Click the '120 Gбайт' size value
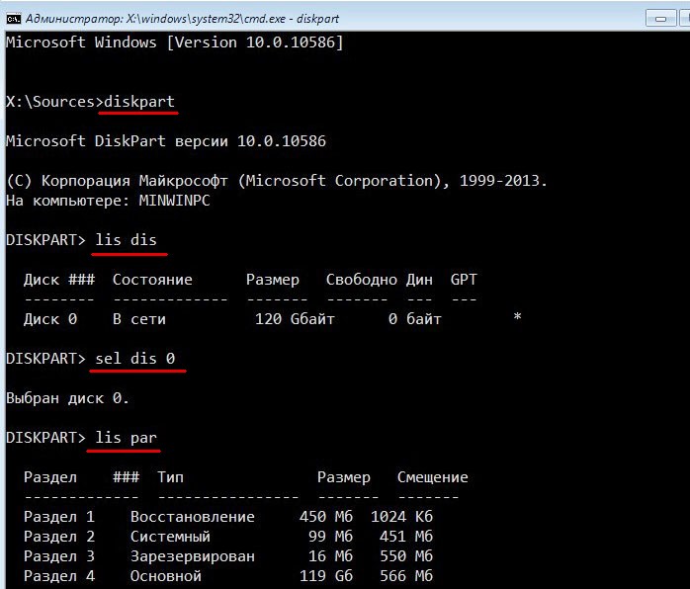The height and width of the screenshot is (589, 690). [x=295, y=319]
